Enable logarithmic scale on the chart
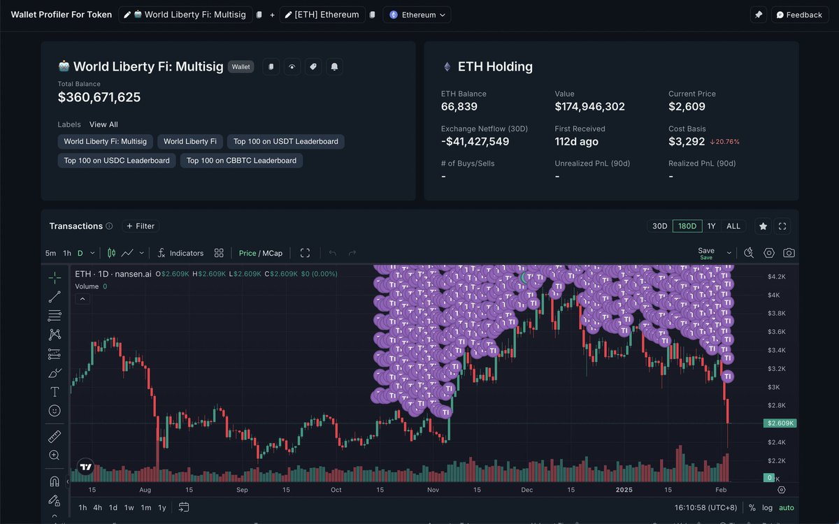 tap(768, 507)
